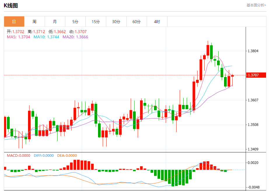Click the 1.3508 price axis label
The height and width of the screenshot is (191, 269).
(253, 125)
